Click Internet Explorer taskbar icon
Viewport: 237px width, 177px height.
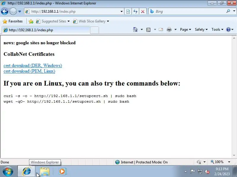tap(26, 171)
